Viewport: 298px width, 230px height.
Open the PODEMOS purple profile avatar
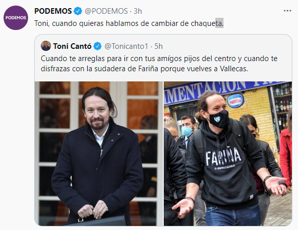16,18
